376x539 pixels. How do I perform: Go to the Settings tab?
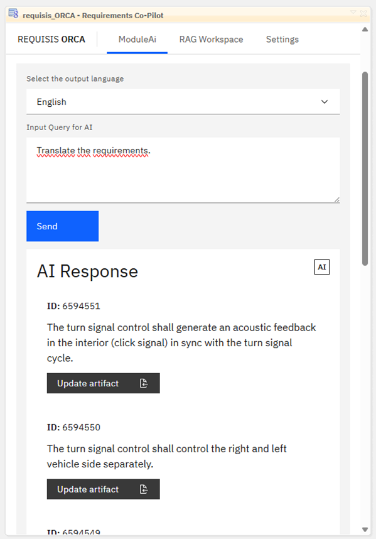tap(282, 40)
